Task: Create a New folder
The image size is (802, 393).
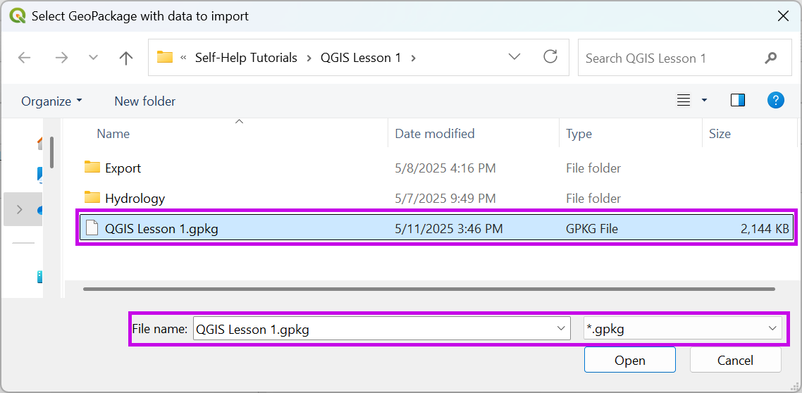Action: click(x=144, y=101)
